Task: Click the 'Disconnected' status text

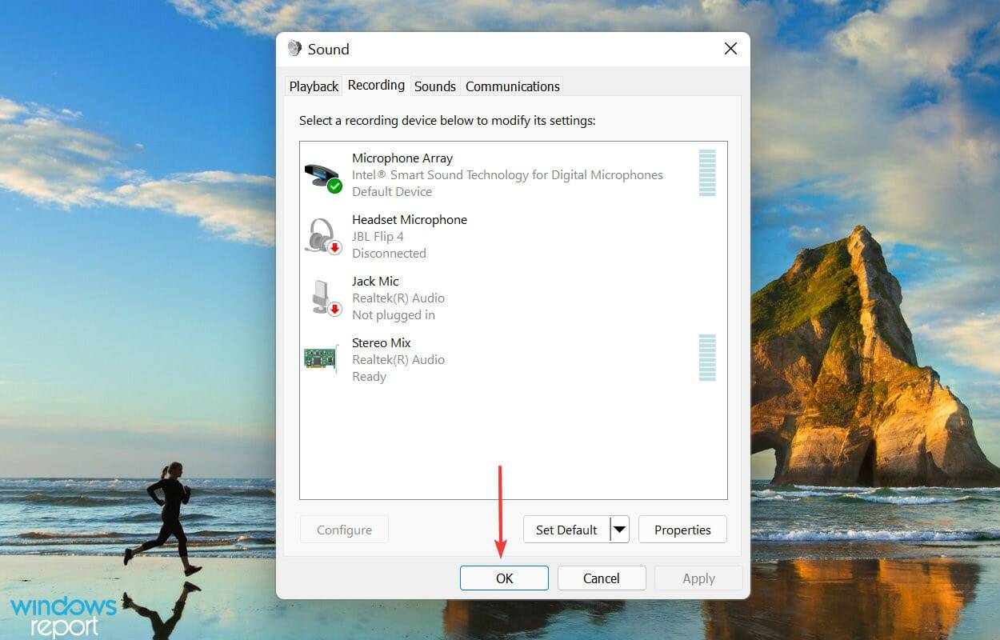Action: coord(389,254)
